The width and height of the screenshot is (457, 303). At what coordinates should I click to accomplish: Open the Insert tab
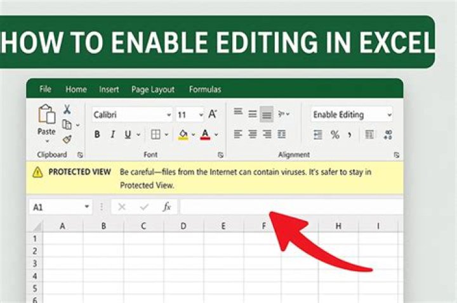(x=109, y=89)
